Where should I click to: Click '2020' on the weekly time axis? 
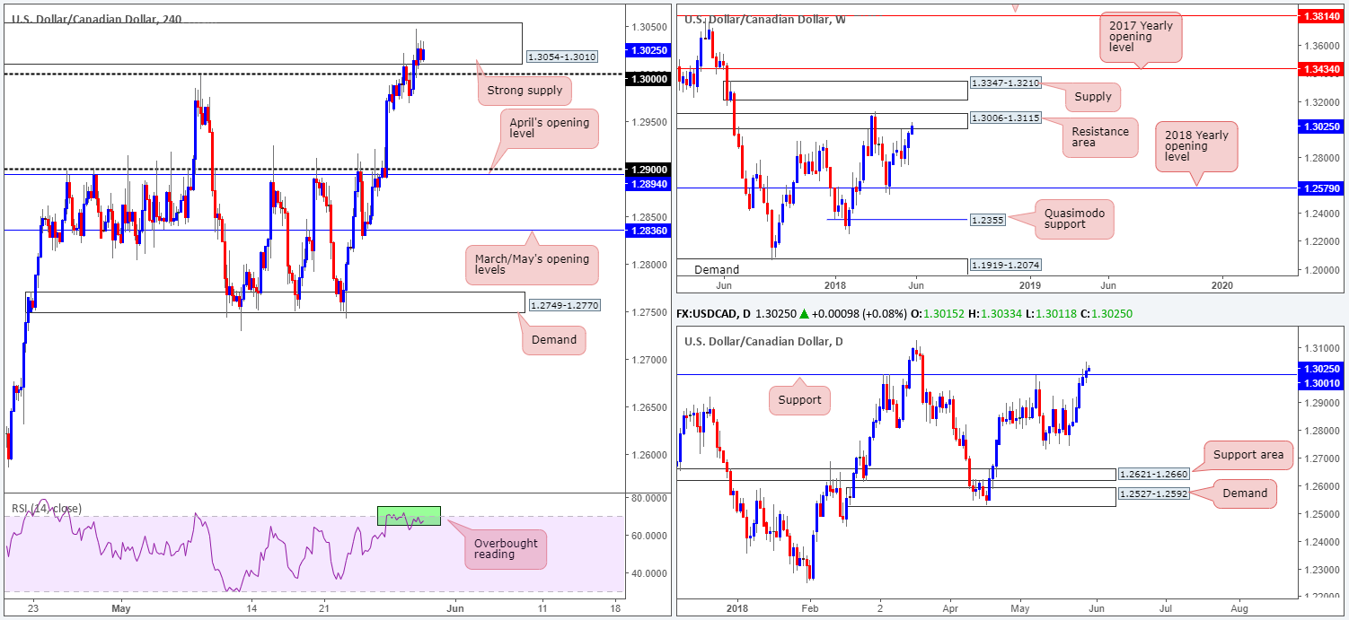1221,284
